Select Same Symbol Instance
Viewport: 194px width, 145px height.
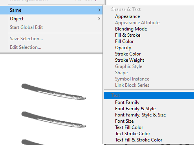point(132,79)
